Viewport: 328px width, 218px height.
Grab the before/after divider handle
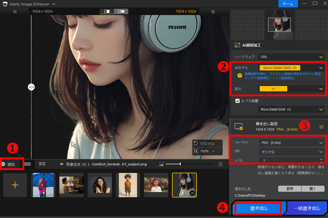(32, 87)
